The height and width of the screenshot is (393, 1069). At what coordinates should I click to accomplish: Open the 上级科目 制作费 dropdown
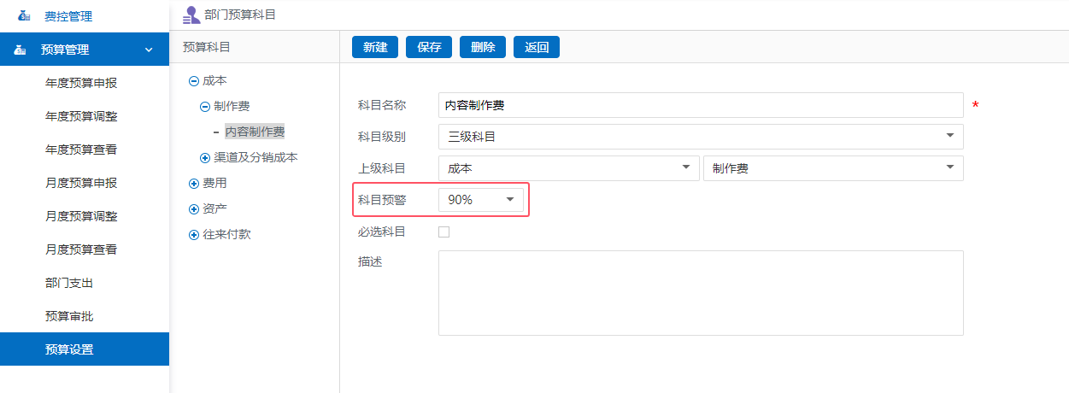[832, 168]
